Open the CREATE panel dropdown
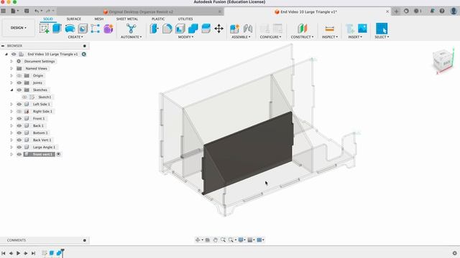Screen dimensions: 460x258 (x=75, y=37)
